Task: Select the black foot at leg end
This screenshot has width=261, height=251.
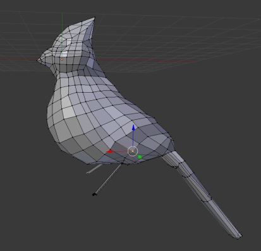Action: 94,195
